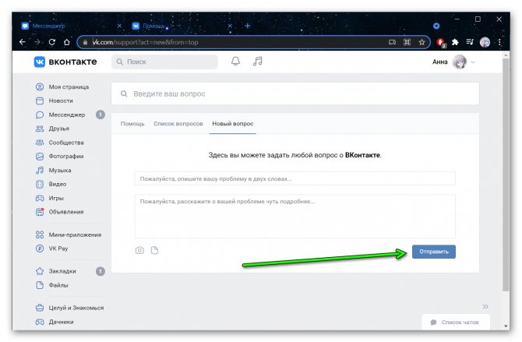Open the Помощь section tab
Viewport: 522px width, 342px height.
tap(132, 124)
